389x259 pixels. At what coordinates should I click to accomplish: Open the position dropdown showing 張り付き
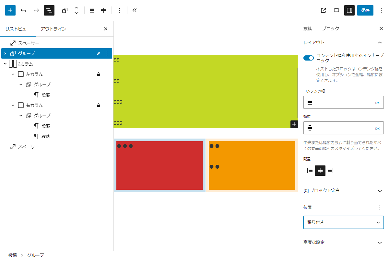pyautogui.click(x=343, y=222)
